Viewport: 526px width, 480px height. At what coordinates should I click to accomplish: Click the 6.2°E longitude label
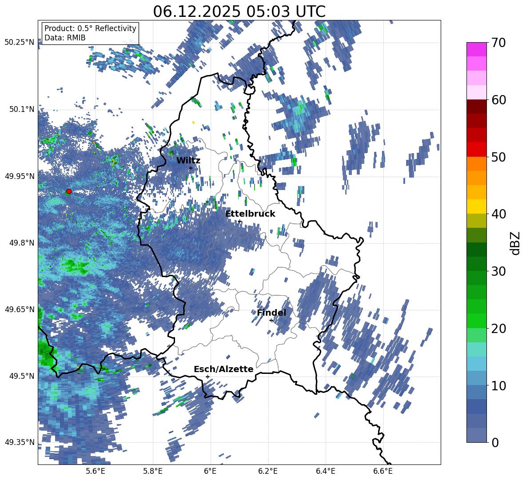(268, 471)
